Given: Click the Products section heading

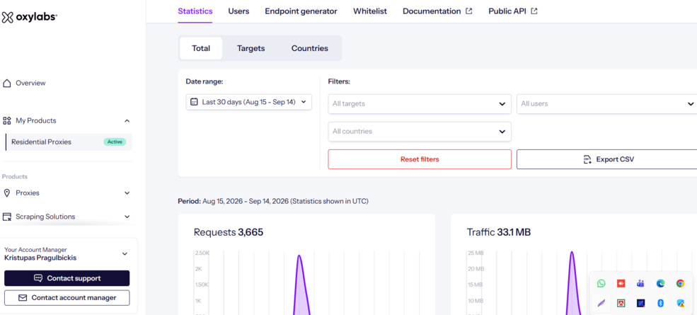Looking at the screenshot, I should (15, 177).
